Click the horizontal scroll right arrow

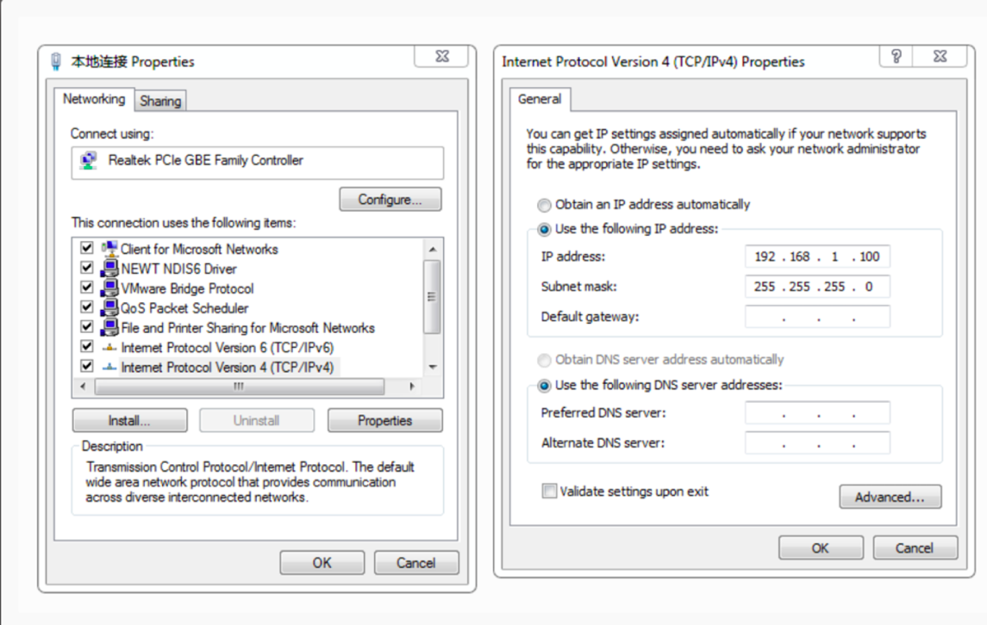[412, 386]
